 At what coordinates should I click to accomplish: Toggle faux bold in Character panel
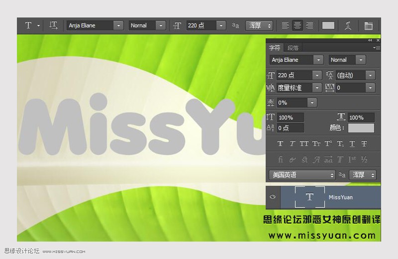280,144
